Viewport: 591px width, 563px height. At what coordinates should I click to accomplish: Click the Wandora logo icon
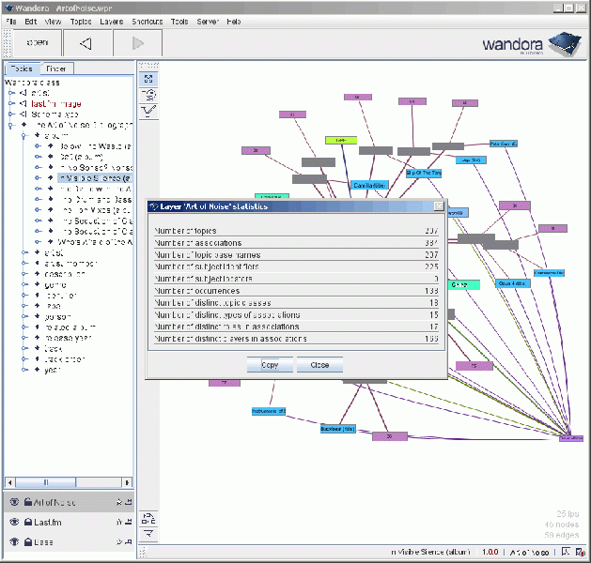pyautogui.click(x=563, y=43)
